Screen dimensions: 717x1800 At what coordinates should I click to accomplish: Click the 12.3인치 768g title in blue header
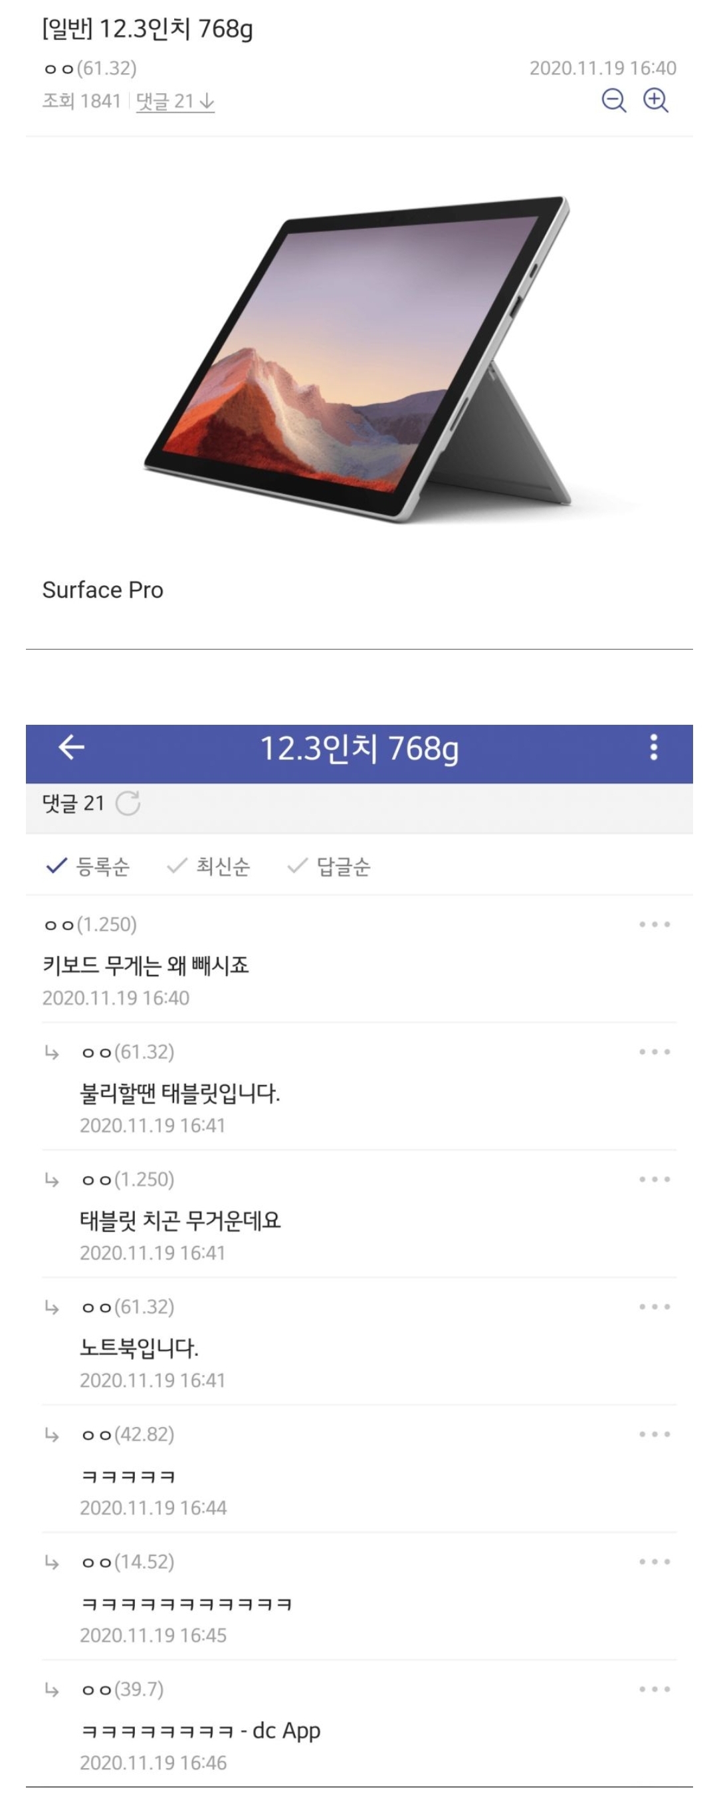[359, 748]
